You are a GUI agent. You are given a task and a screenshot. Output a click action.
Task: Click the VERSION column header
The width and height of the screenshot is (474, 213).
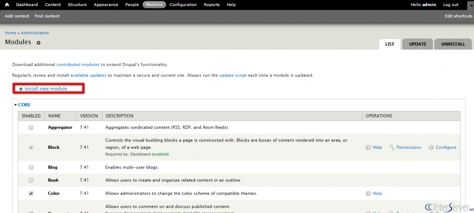tap(89, 116)
